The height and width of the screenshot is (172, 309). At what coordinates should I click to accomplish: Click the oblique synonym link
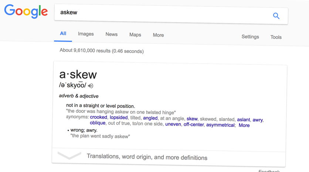[98, 123]
